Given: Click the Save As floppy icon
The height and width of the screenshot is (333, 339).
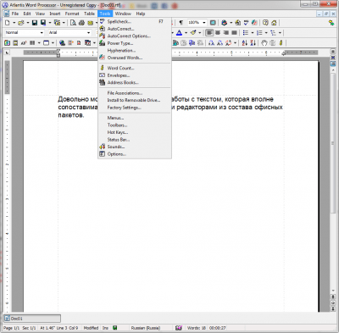Looking at the screenshot, I should click(43, 23).
